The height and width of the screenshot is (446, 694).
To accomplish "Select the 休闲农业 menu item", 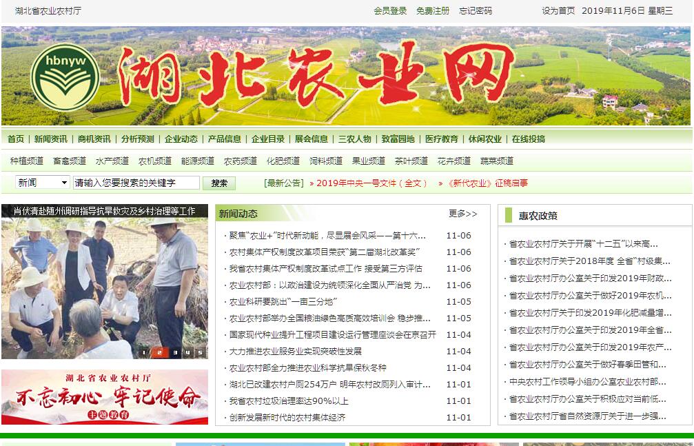I will pyautogui.click(x=485, y=139).
